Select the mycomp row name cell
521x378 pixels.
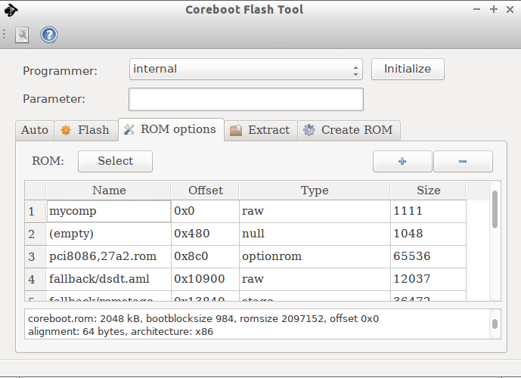(x=107, y=211)
